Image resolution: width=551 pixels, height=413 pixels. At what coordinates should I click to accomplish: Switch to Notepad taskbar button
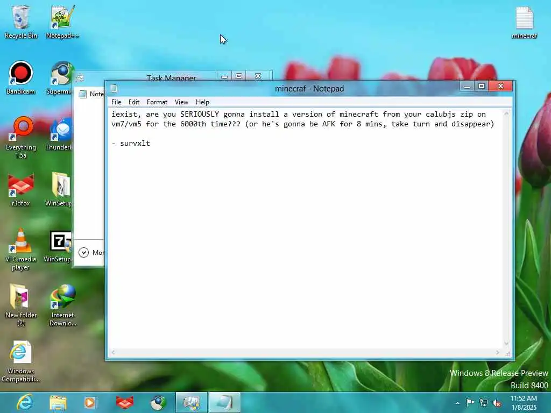[x=225, y=402]
